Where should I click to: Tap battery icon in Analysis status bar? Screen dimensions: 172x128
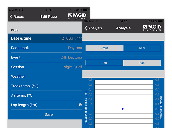[160, 21]
